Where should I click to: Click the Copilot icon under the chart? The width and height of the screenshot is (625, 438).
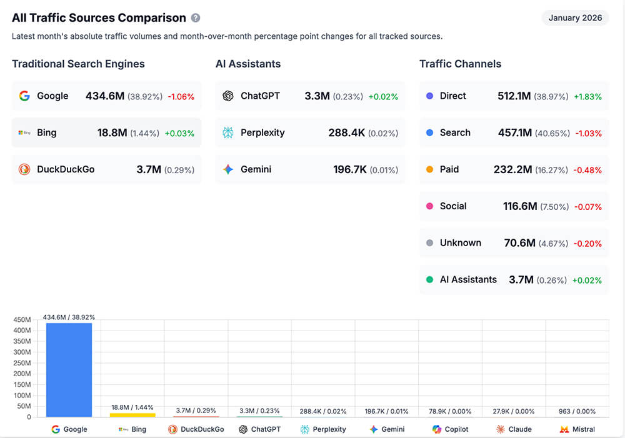click(x=437, y=429)
